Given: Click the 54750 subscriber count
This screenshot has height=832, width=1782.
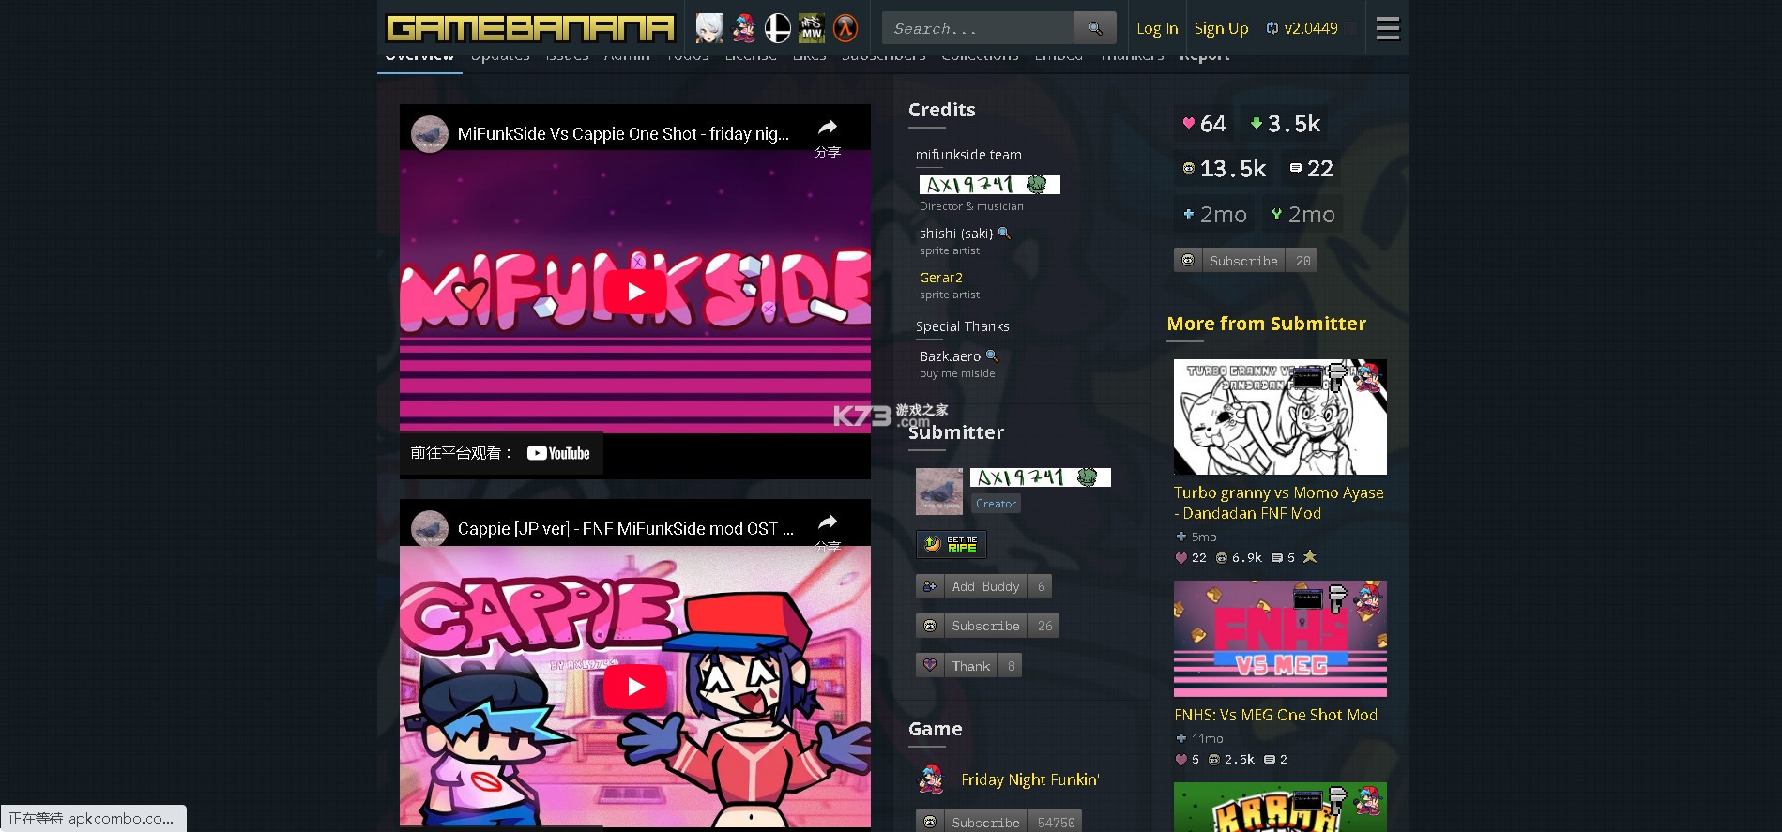Looking at the screenshot, I should pos(1056,822).
